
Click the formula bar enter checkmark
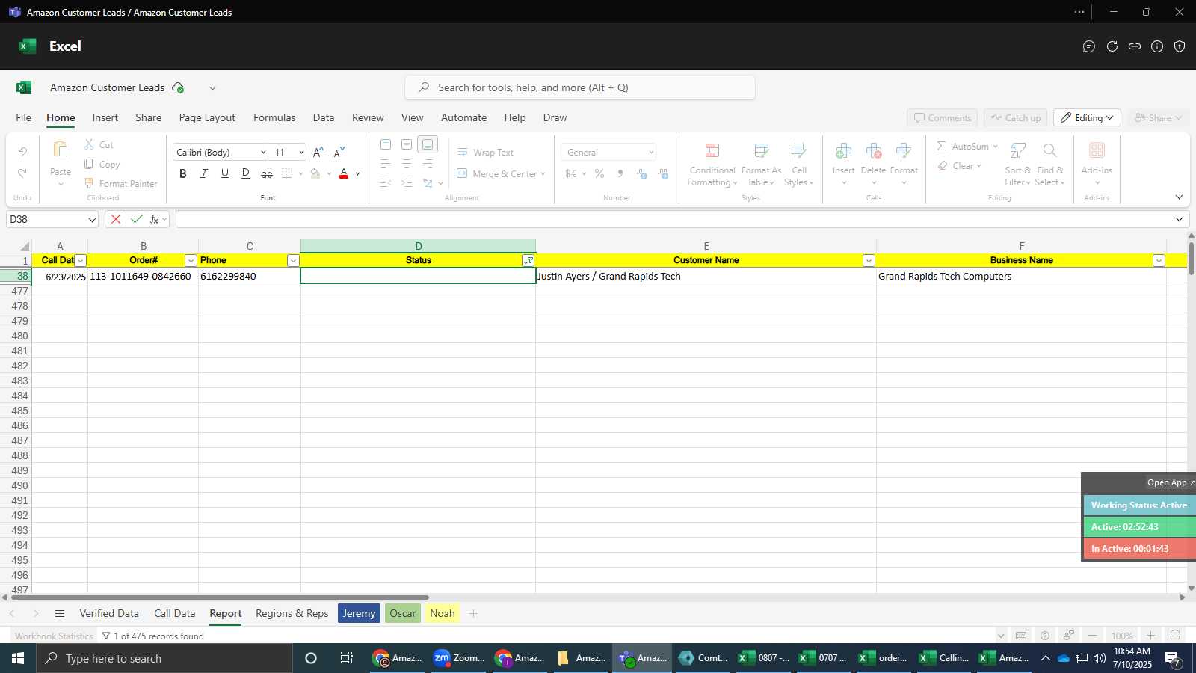136,219
